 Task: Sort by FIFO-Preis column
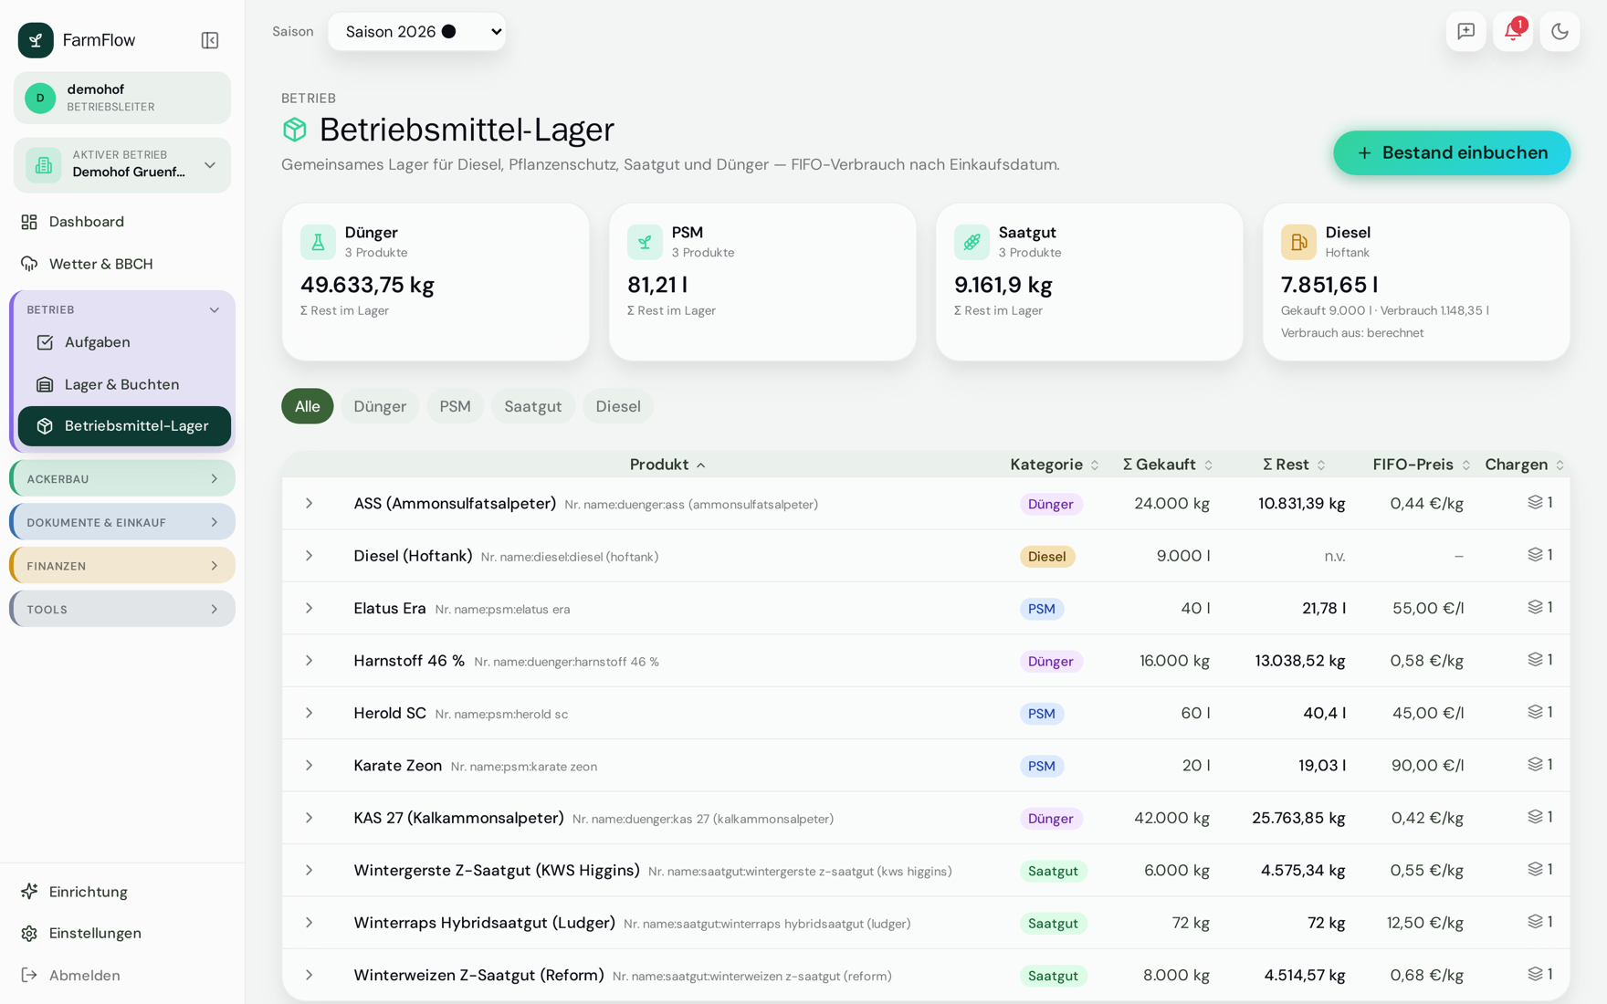click(x=1422, y=465)
